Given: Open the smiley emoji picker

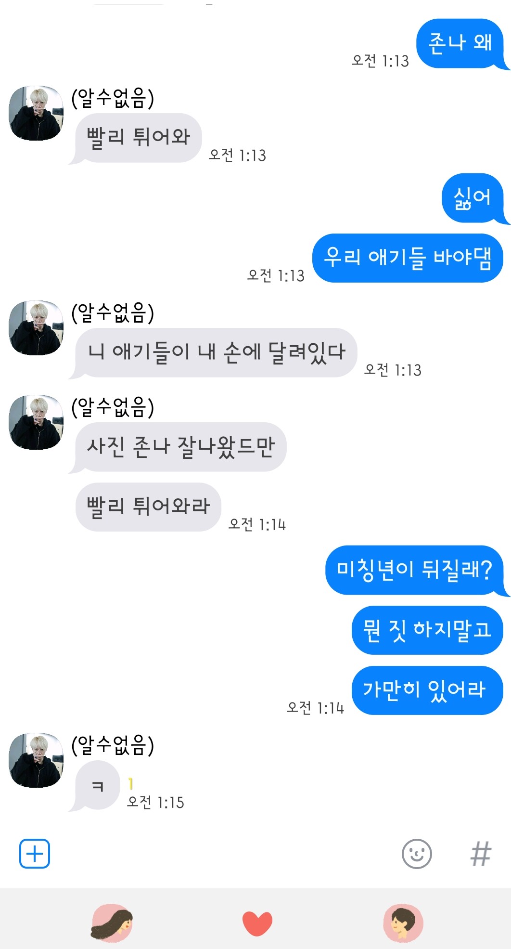Looking at the screenshot, I should 417,854.
